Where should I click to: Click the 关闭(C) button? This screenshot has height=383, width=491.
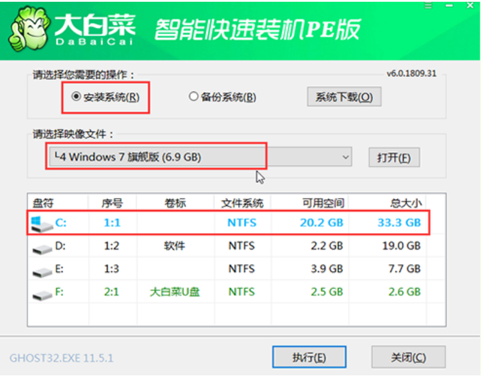(x=408, y=357)
